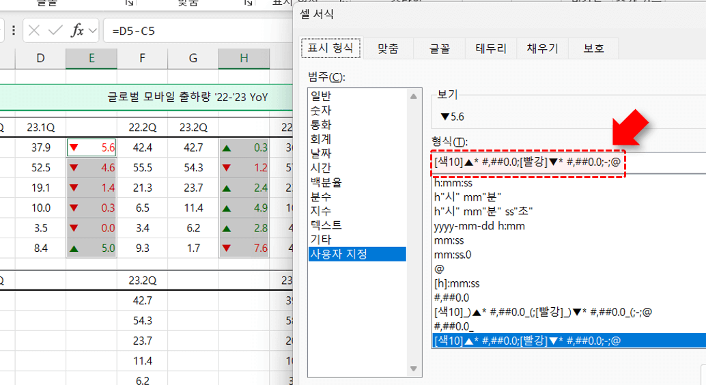Image resolution: width=706 pixels, height=385 pixels.
Task: Switch to the 표시 형식 tab
Action: click(330, 48)
